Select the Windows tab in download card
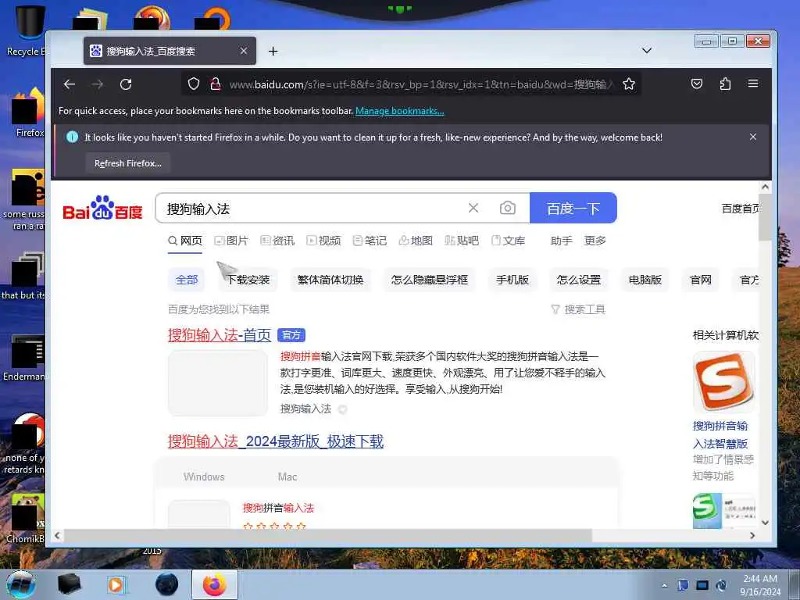The height and width of the screenshot is (600, 800). coord(204,477)
